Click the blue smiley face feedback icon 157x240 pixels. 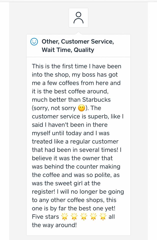point(34,42)
